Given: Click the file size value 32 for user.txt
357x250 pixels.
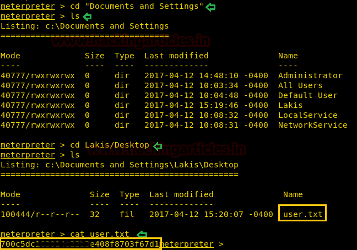Looking at the screenshot, I should pos(95,214).
